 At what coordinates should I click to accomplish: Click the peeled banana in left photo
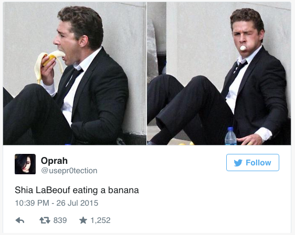(48, 65)
